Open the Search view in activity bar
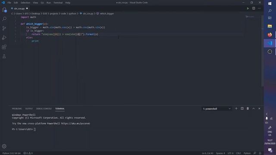Image resolution: width=276 pixels, height=155 pixels. 4,19
